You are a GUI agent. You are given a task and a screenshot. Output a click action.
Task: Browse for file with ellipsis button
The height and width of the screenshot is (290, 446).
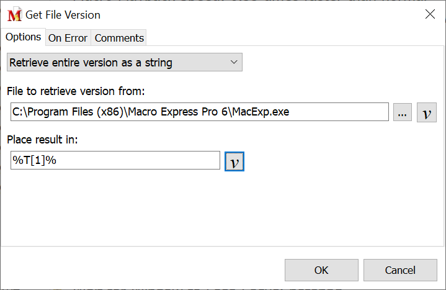pos(402,112)
